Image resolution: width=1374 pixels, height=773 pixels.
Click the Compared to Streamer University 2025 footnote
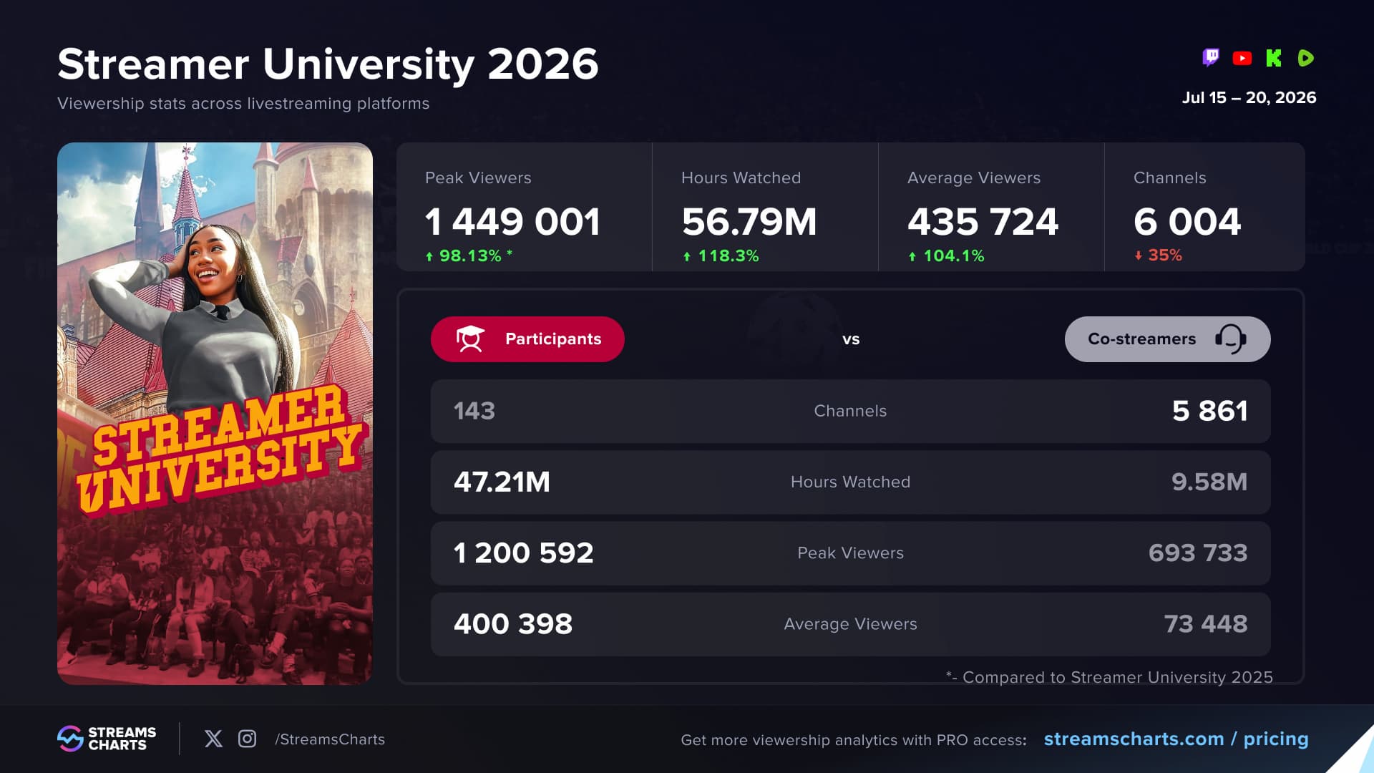[x=1109, y=677]
